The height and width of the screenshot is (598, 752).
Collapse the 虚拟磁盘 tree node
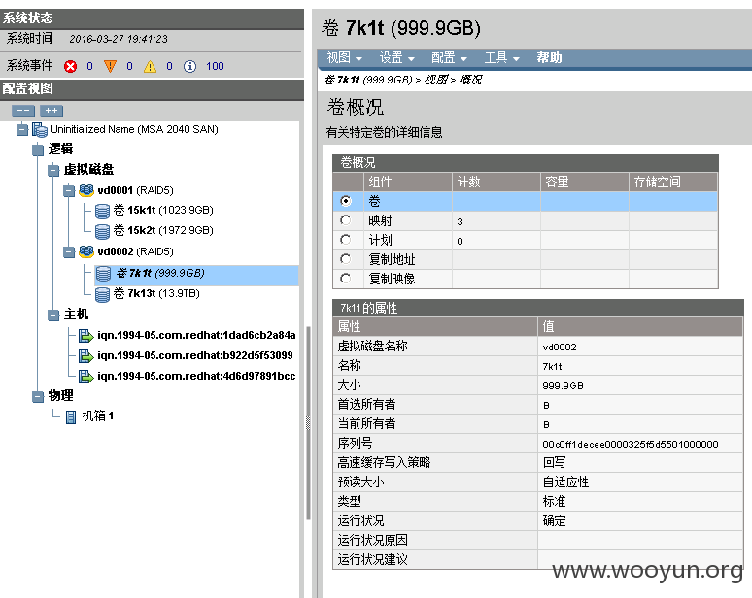click(x=53, y=170)
